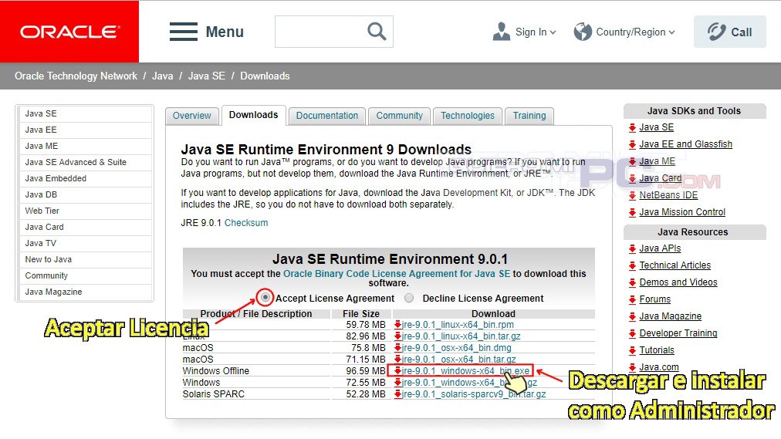Click Oracle Technology Network breadcrumb
Viewport: 781px width, 439px height.
coord(76,76)
